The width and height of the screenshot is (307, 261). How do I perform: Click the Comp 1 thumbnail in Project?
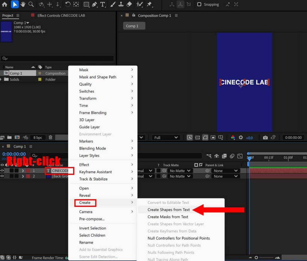pyautogui.click(x=6, y=31)
